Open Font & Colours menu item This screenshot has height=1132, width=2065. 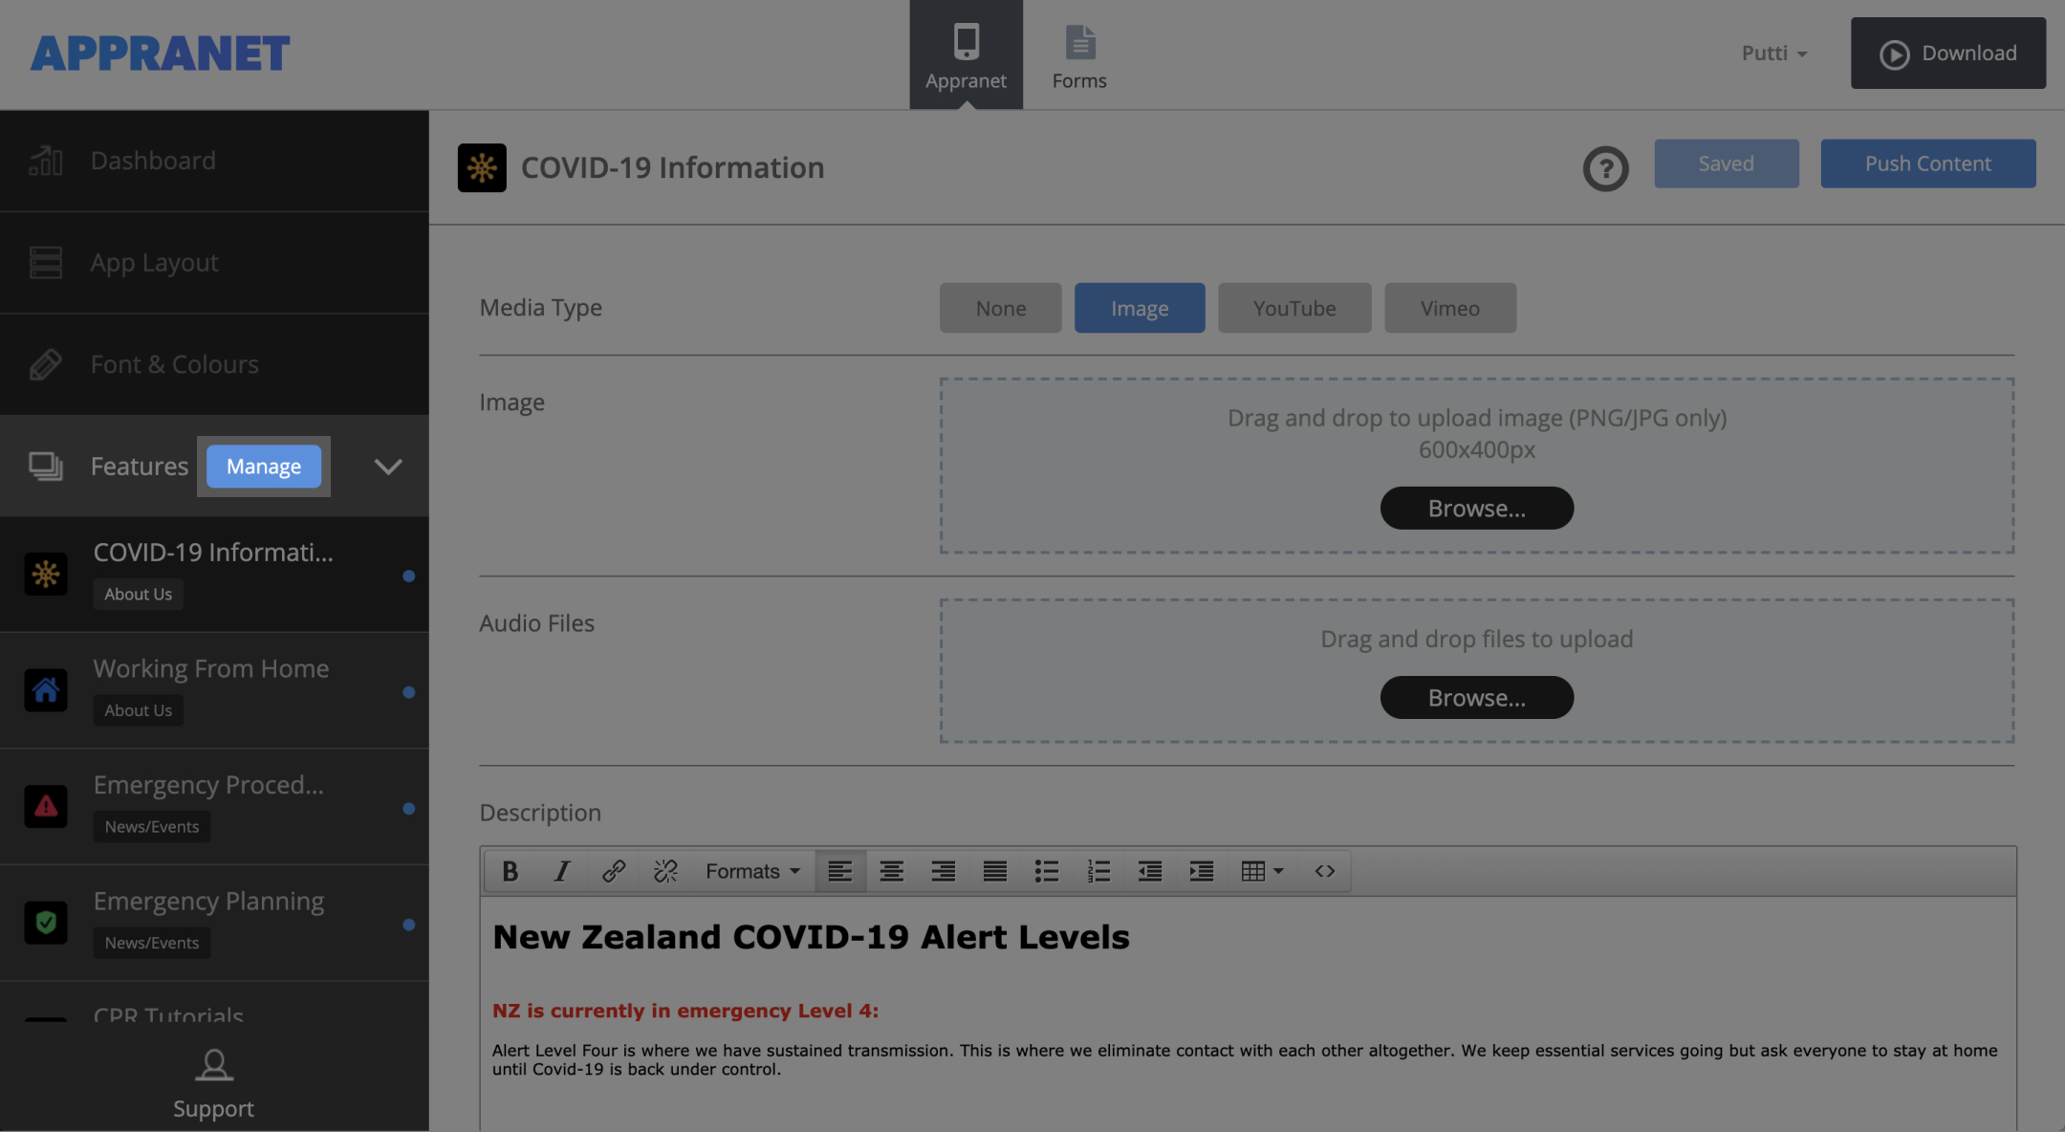click(214, 364)
